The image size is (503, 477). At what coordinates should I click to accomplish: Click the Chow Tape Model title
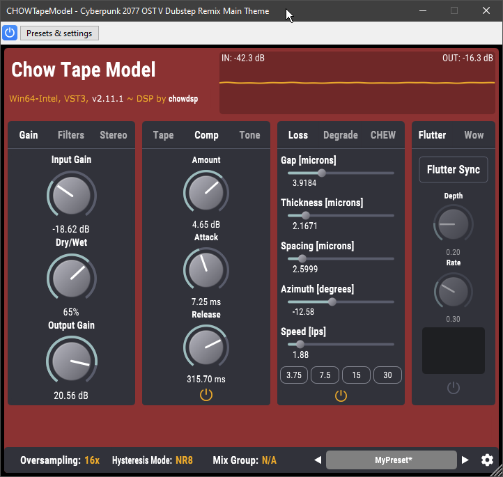pyautogui.click(x=84, y=69)
